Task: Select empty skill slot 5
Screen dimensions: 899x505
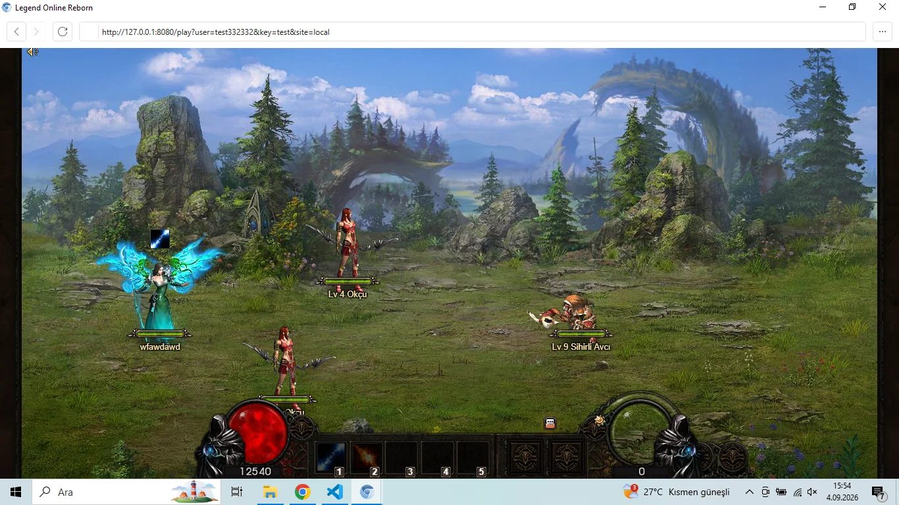Action: click(x=473, y=458)
